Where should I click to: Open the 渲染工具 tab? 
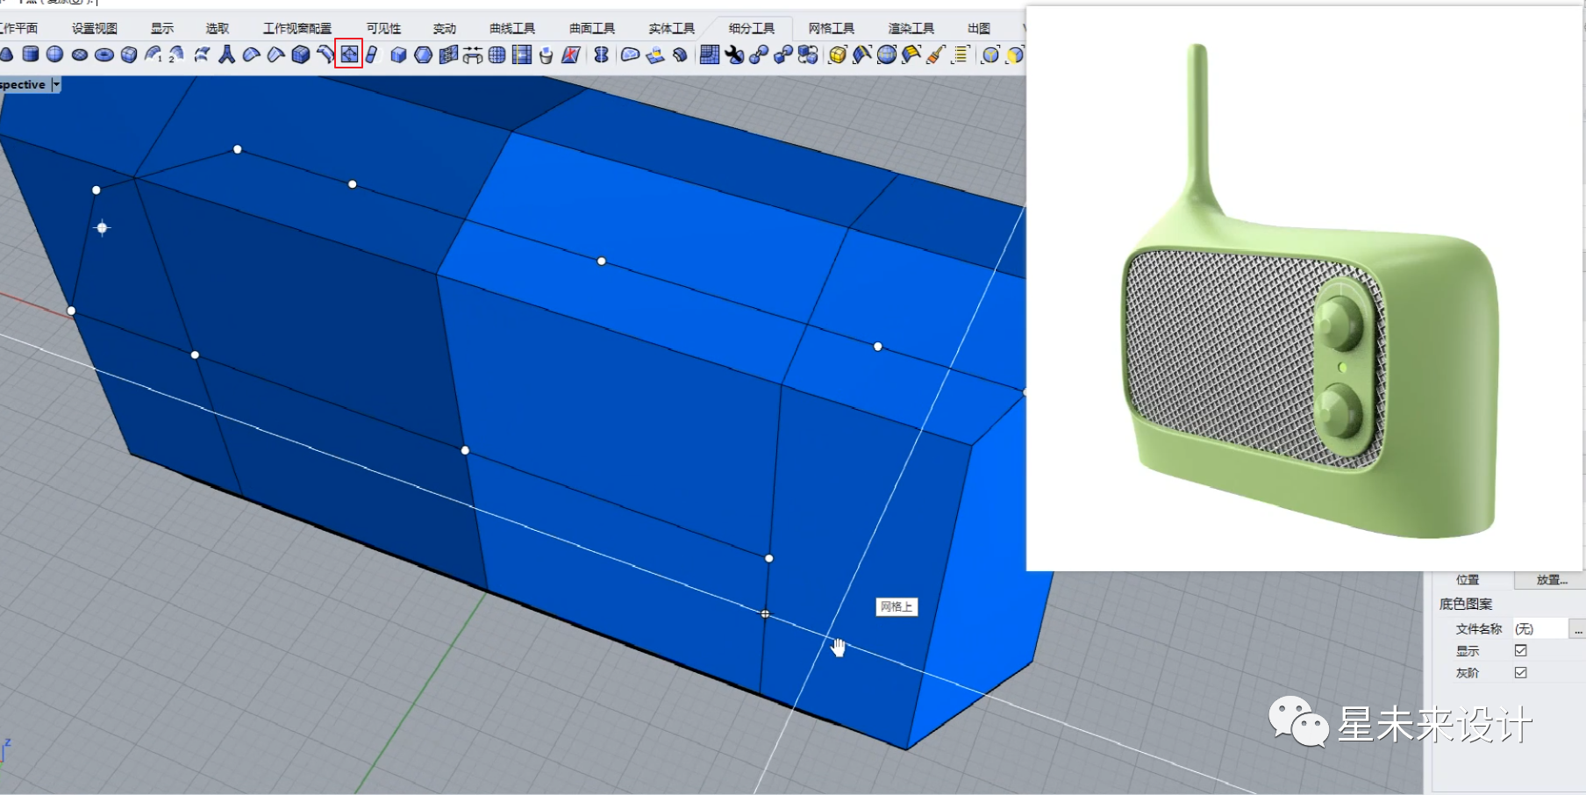point(911,28)
